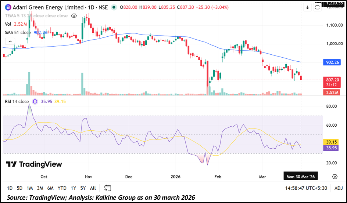Toggle the ADJ adjusted data button
The width and height of the screenshot is (347, 203).
pyautogui.click(x=339, y=188)
